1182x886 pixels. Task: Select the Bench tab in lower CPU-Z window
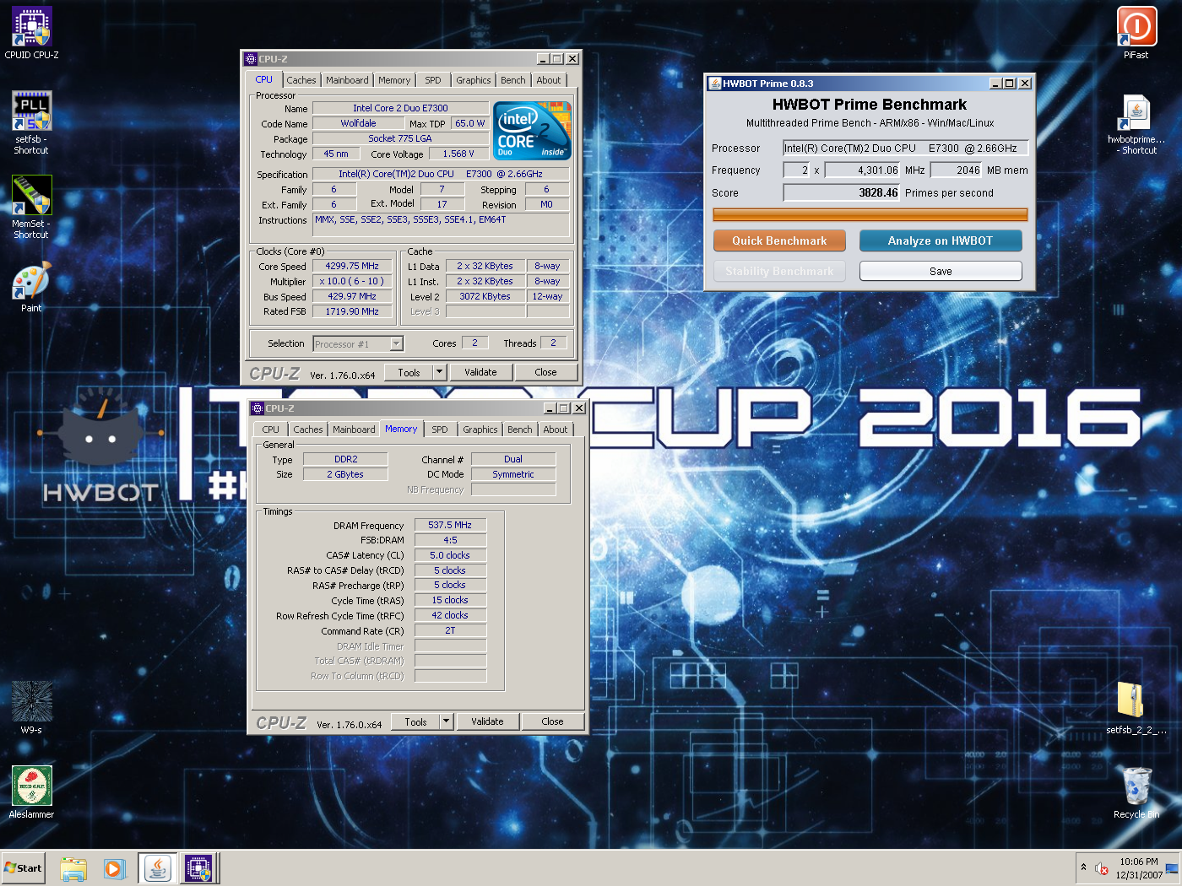(x=520, y=429)
